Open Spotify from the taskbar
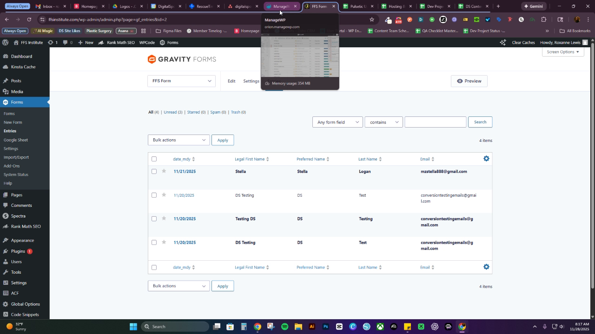This screenshot has height=334, width=595. (x=284, y=327)
